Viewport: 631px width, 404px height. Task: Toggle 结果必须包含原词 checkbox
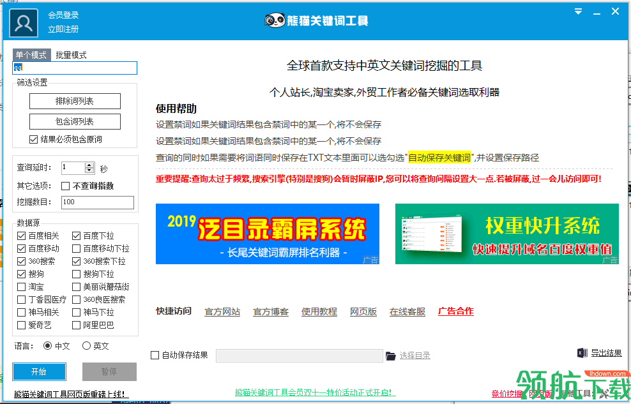click(x=34, y=140)
